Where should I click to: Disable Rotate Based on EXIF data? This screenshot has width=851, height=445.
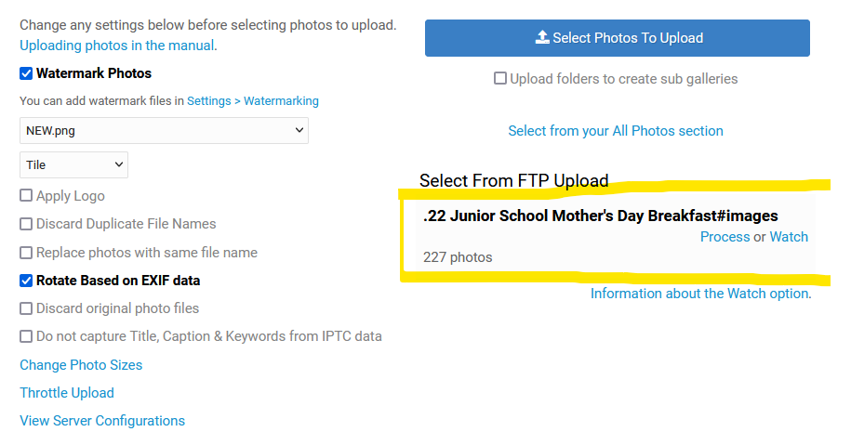point(26,281)
